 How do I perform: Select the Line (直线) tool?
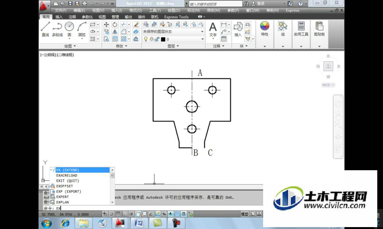tap(45, 29)
